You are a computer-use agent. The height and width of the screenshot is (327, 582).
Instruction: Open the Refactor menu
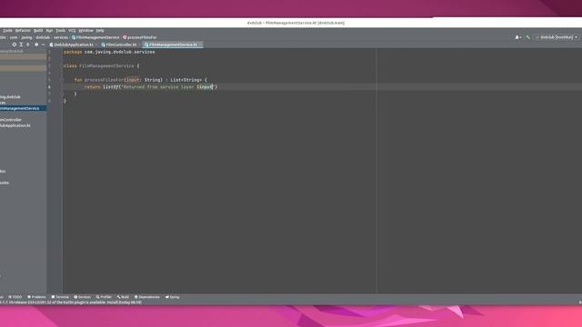[23, 31]
